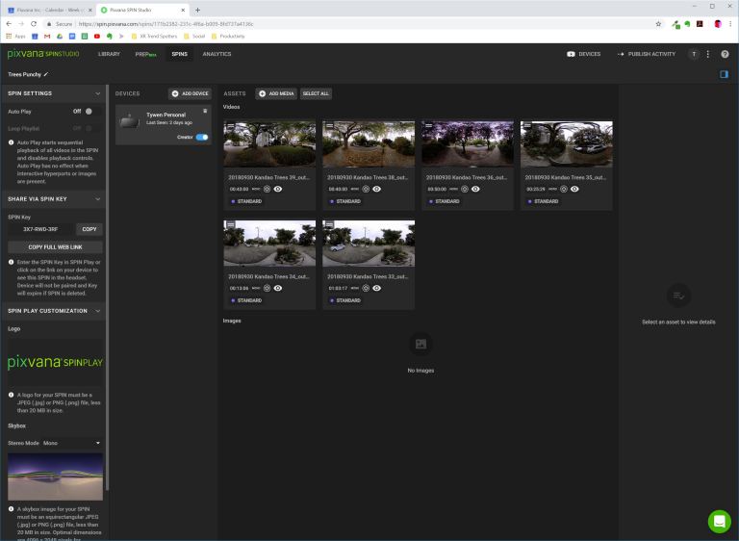Bookmark this page with the star icon

658,24
